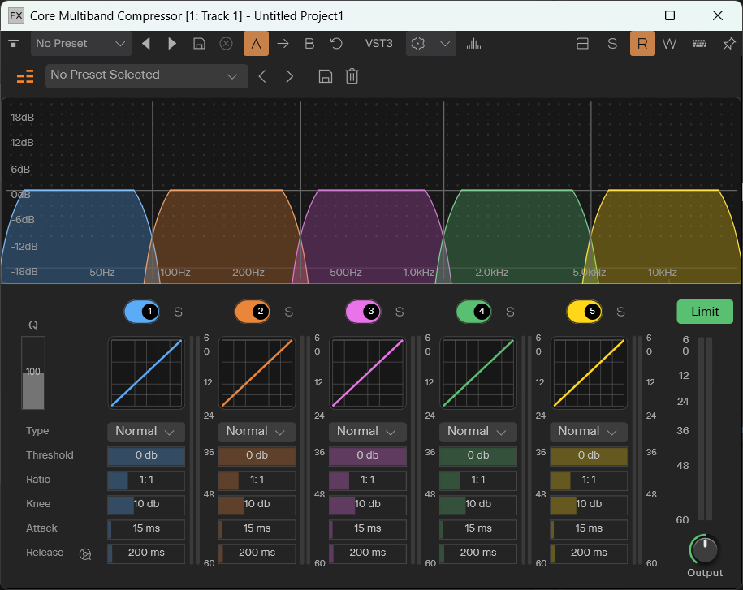Click band 5 Knee 10 db slider
Image resolution: width=743 pixels, height=590 pixels.
pyautogui.click(x=589, y=505)
